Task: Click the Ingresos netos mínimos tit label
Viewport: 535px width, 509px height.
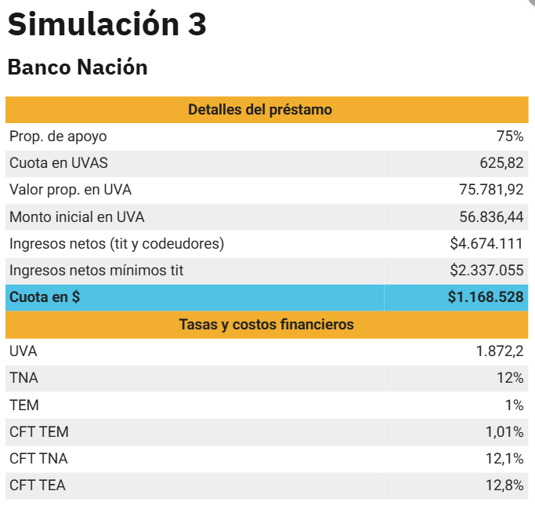Action: (96, 271)
